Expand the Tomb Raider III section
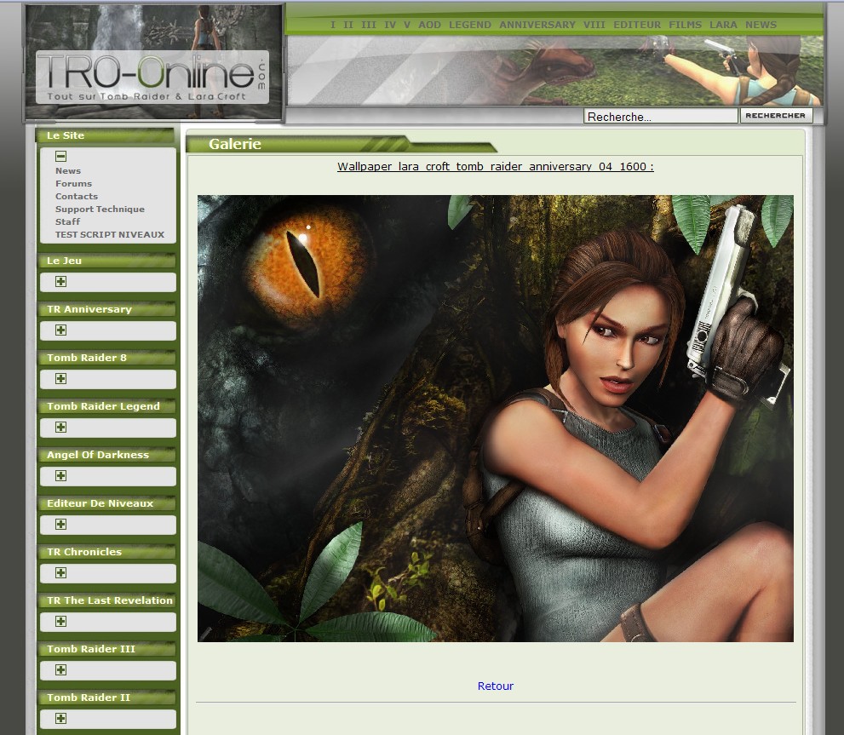The width and height of the screenshot is (844, 735). (x=60, y=669)
